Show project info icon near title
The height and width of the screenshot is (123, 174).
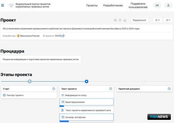pyautogui.click(x=120, y=20)
